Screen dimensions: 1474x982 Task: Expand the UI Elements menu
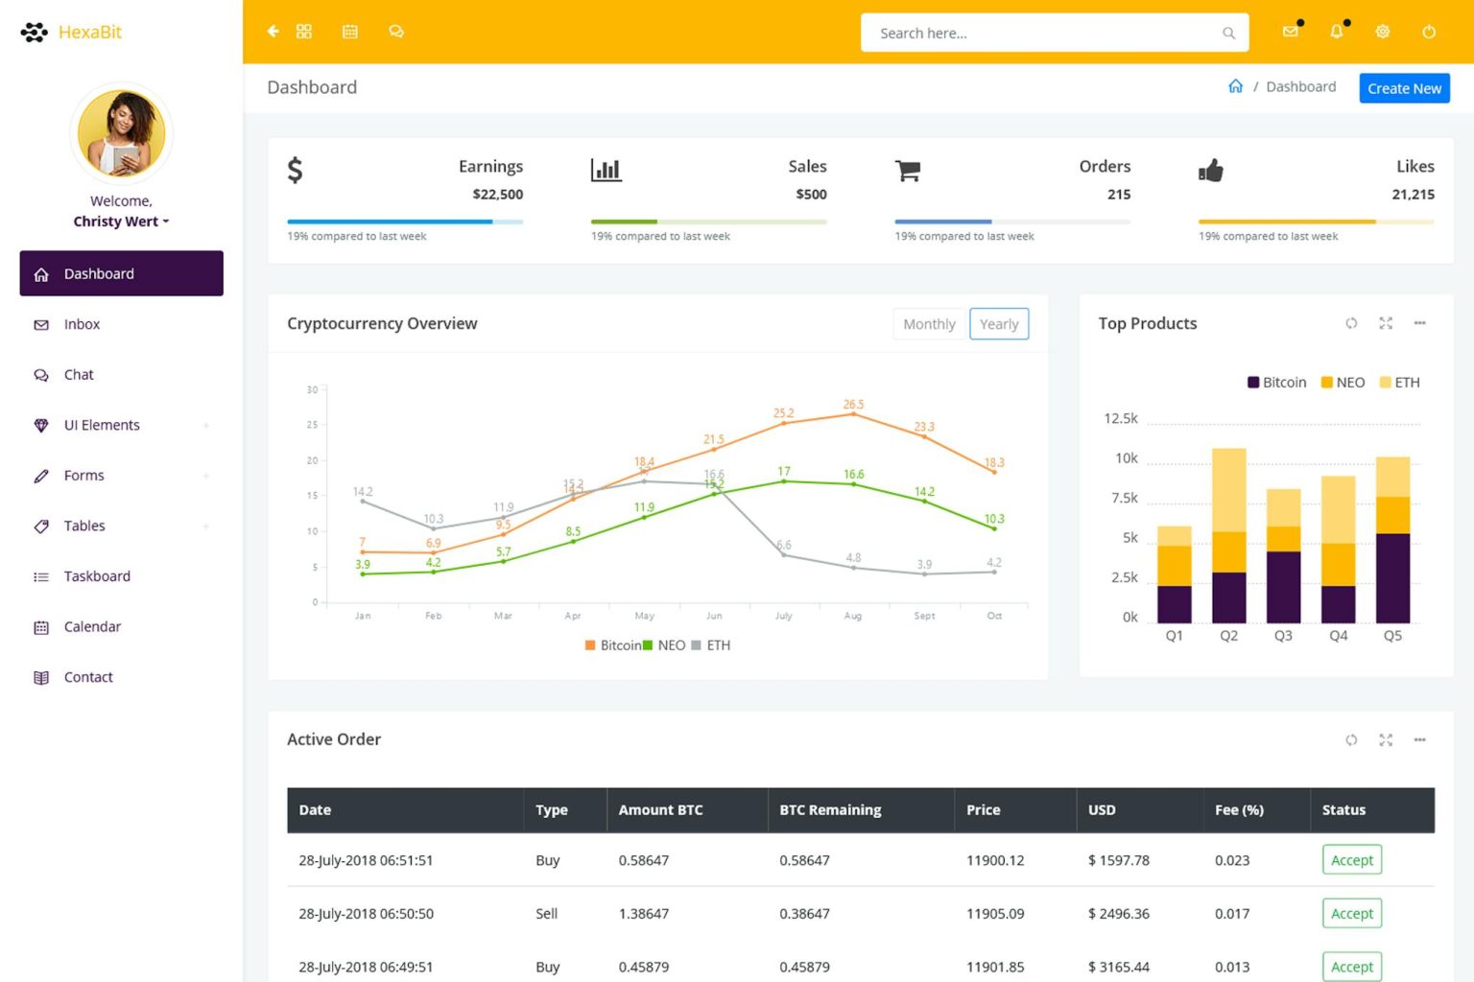(x=102, y=425)
